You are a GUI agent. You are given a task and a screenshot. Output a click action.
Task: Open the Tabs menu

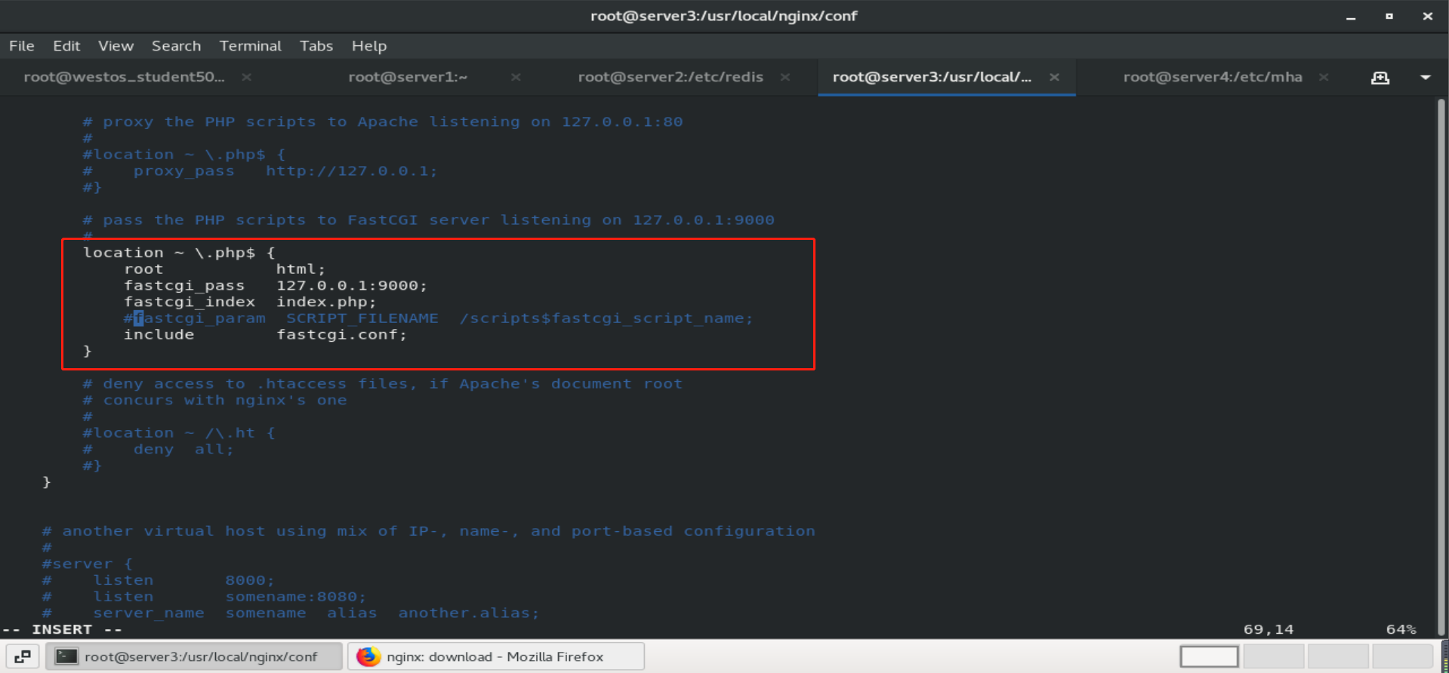pos(316,46)
